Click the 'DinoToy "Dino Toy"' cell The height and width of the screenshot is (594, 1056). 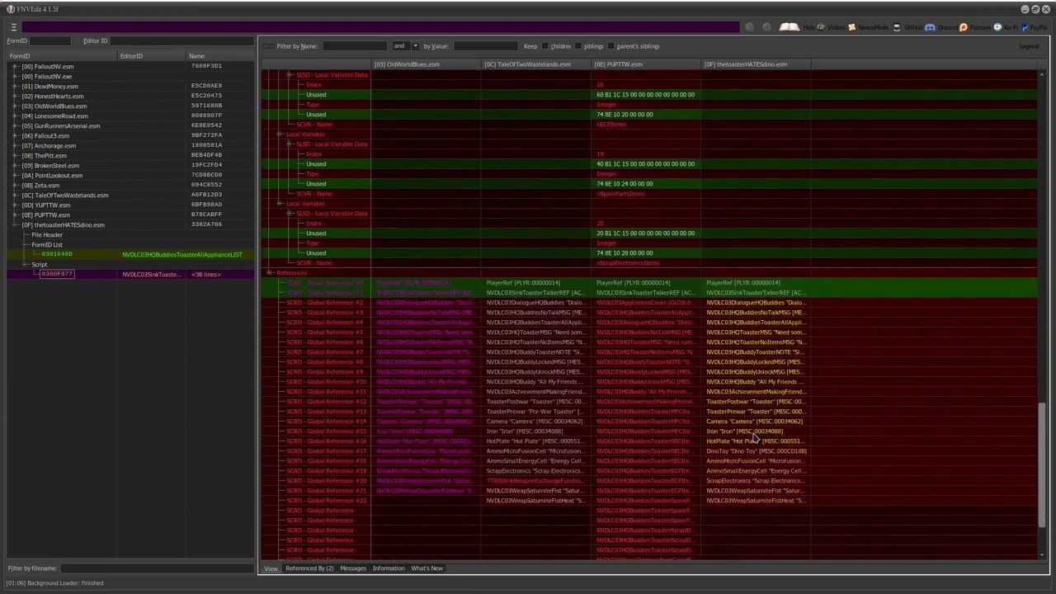coord(757,450)
